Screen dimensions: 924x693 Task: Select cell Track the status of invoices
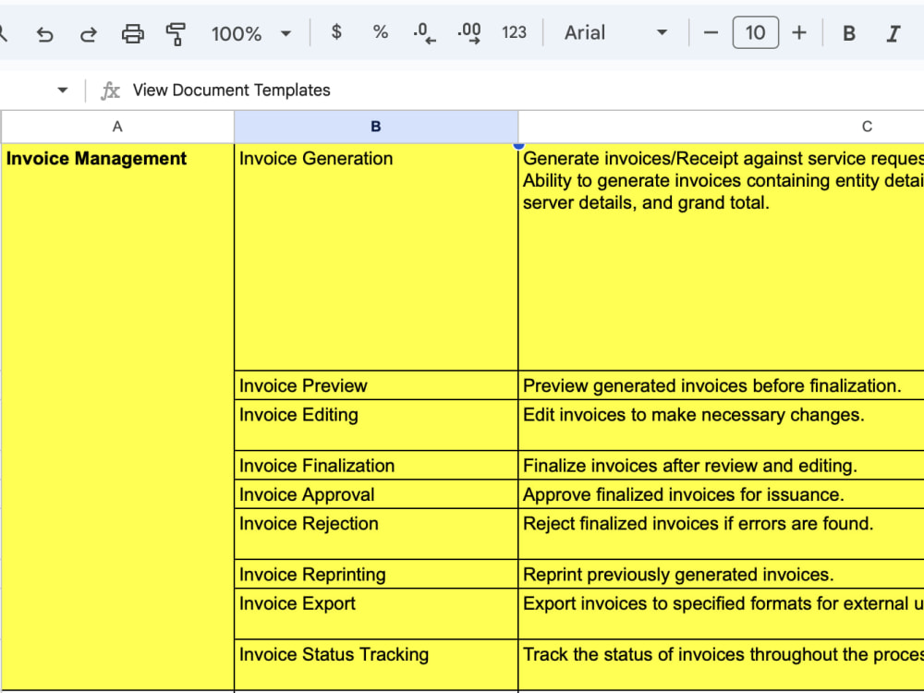tap(722, 664)
